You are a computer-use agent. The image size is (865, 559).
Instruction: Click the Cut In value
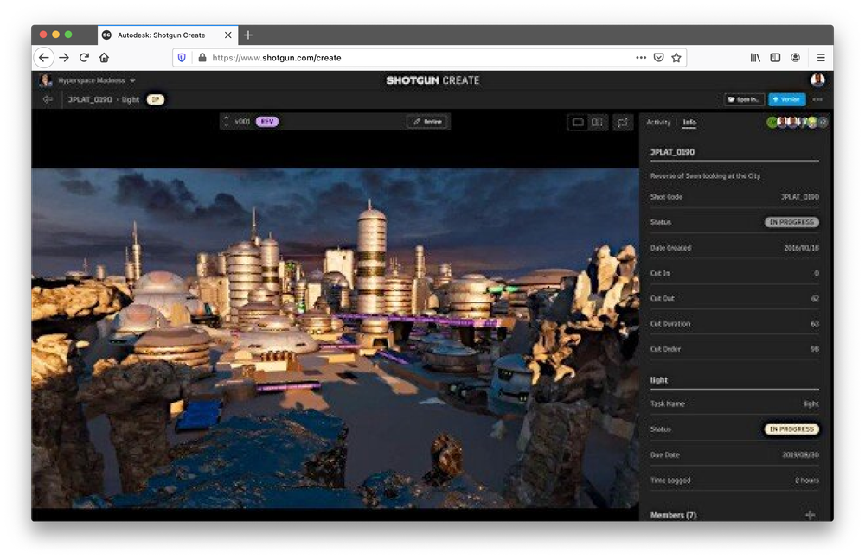coord(817,273)
